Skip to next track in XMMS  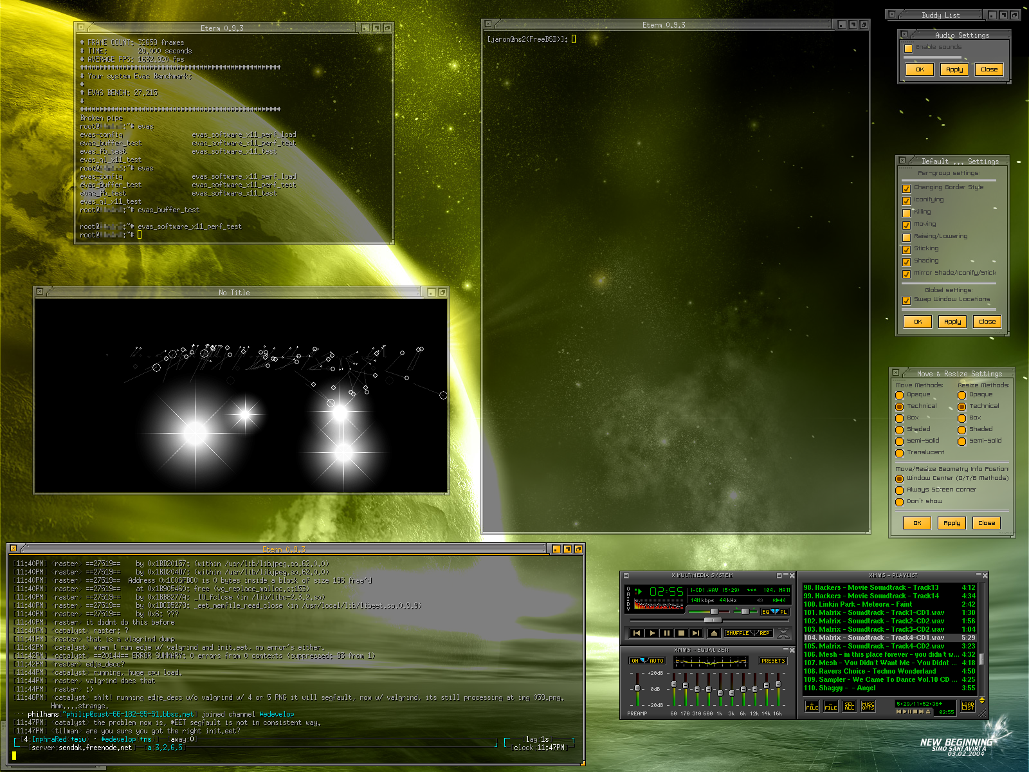point(696,633)
